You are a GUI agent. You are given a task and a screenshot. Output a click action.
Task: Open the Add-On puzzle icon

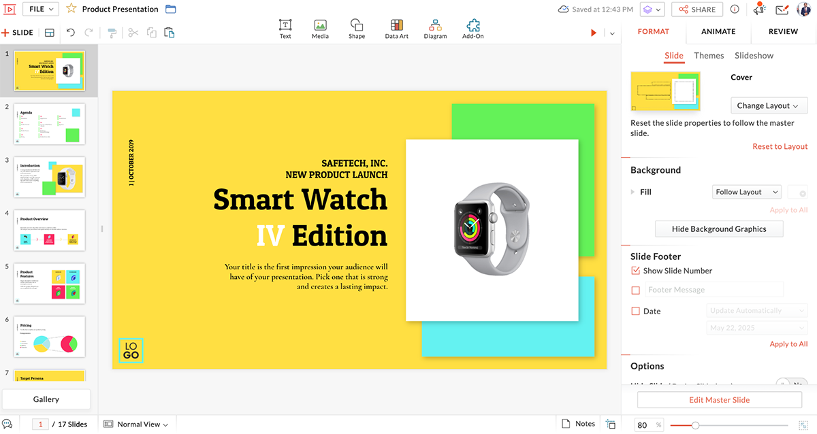472,28
